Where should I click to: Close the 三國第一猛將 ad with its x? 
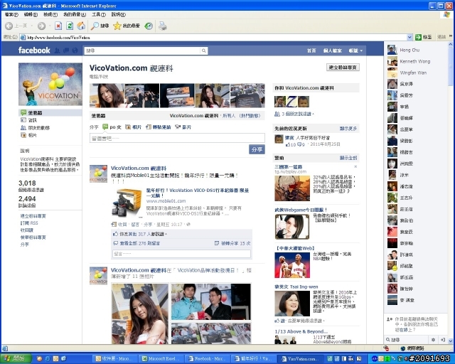tap(355, 166)
